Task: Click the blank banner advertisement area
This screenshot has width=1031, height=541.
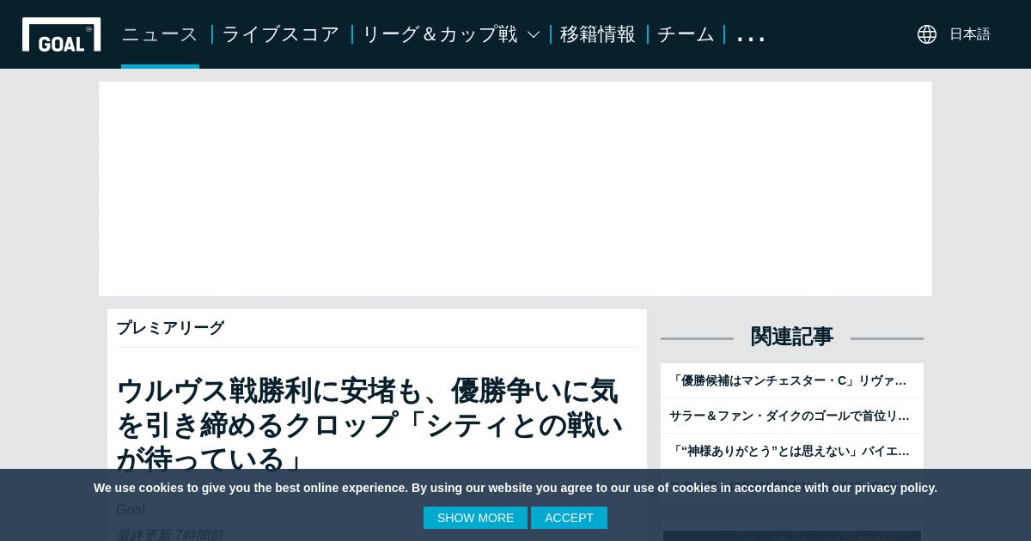Action: 515,189
